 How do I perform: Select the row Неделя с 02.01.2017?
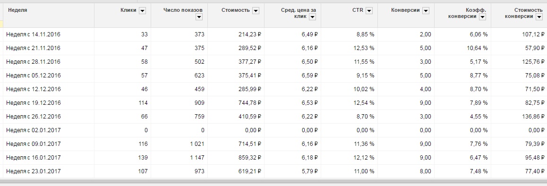click(x=273, y=130)
